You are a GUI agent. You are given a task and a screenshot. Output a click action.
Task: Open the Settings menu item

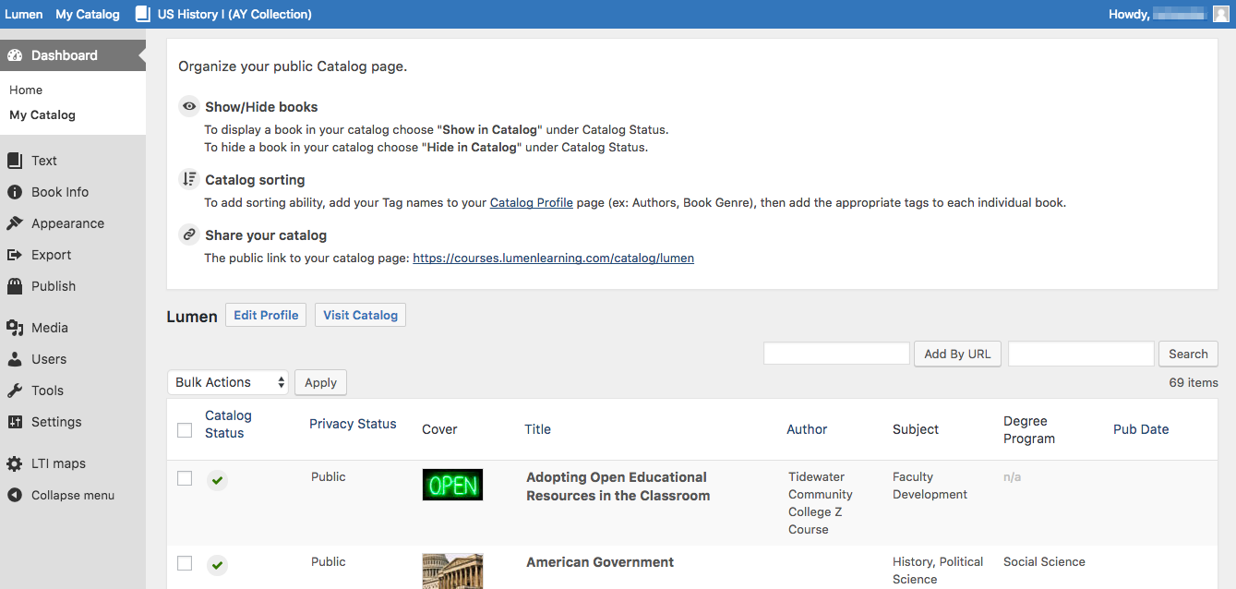pyautogui.click(x=56, y=422)
